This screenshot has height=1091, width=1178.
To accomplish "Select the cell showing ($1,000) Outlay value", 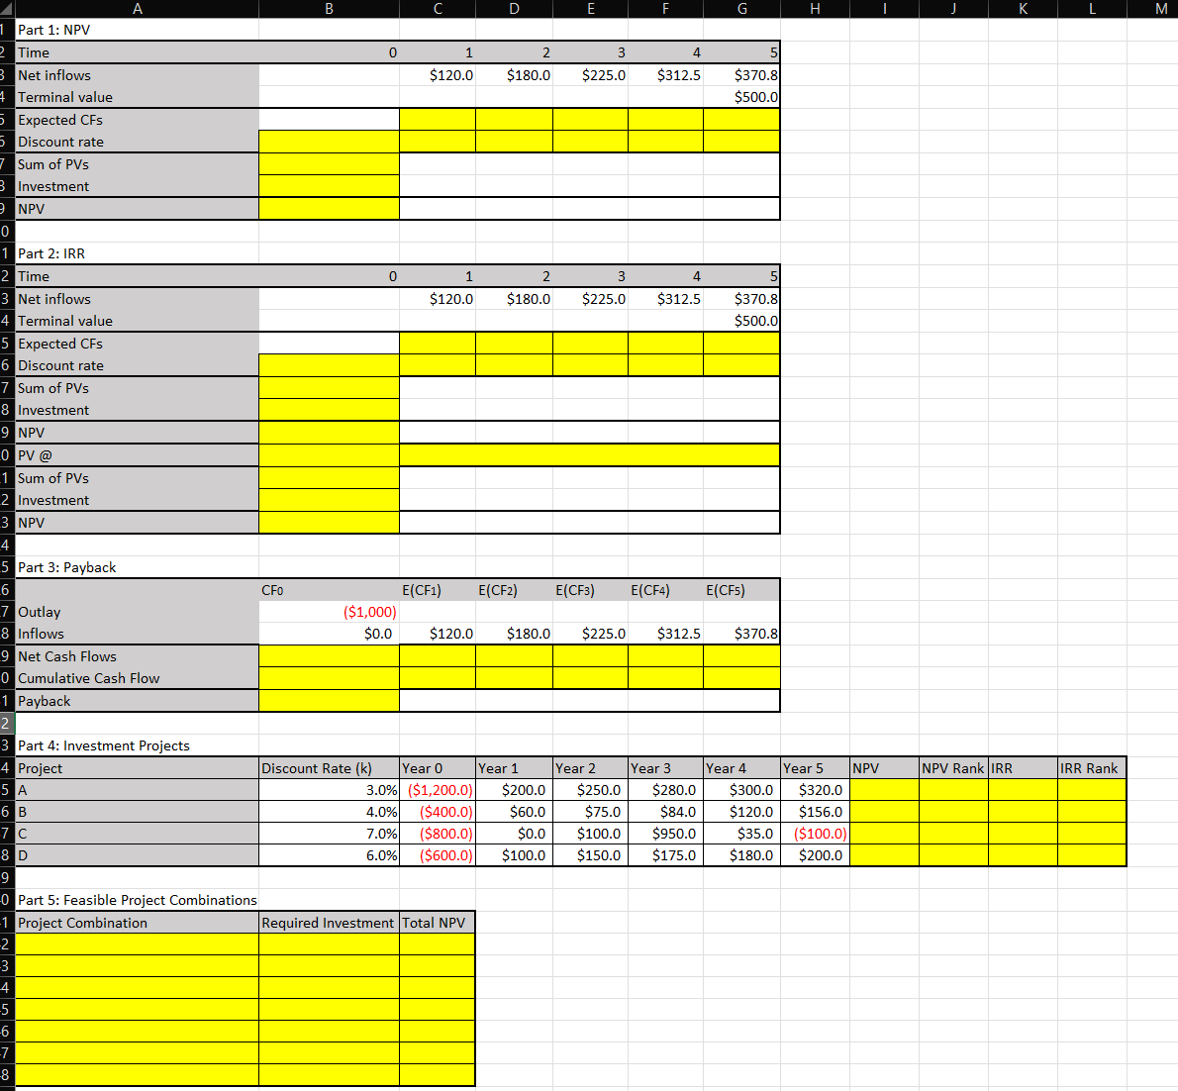I will 328,611.
